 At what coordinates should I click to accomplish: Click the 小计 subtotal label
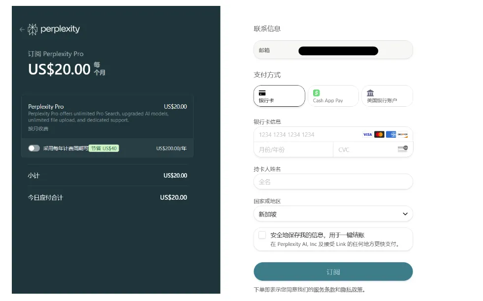click(33, 176)
